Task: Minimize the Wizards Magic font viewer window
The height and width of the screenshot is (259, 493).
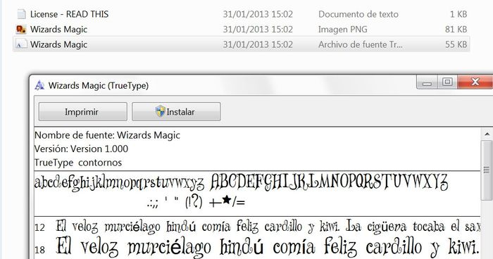Action: click(x=427, y=82)
